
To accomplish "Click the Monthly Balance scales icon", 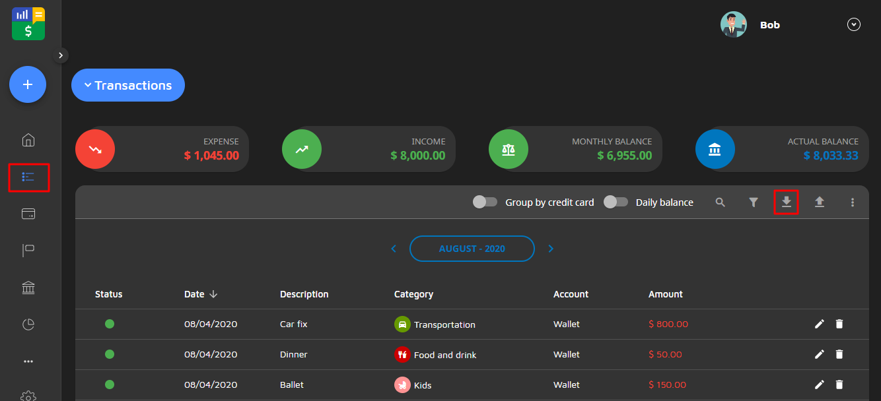I will click(509, 149).
